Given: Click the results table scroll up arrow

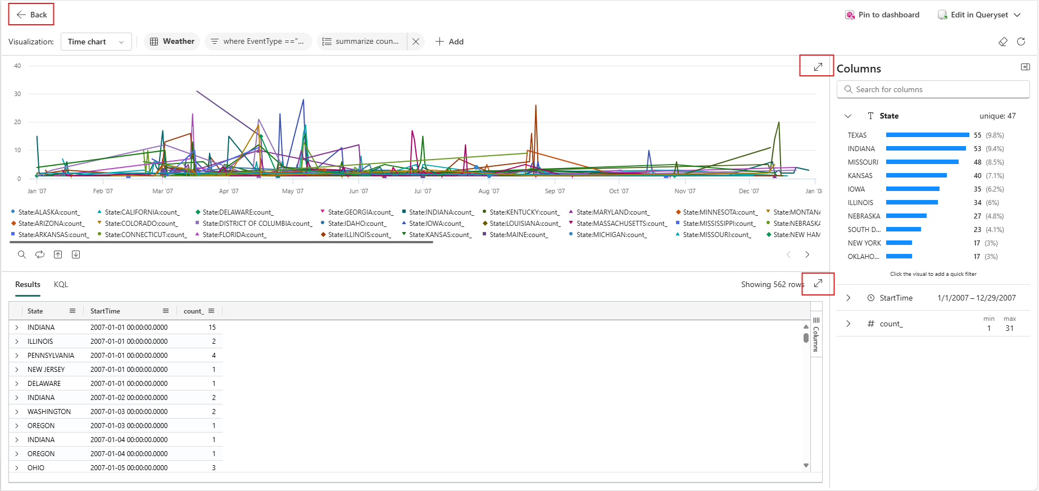Looking at the screenshot, I should [806, 326].
